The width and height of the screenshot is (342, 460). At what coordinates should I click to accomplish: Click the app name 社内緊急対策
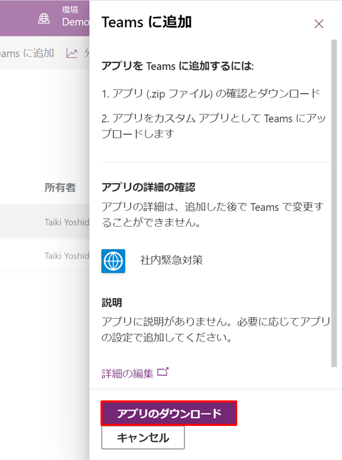pyautogui.click(x=171, y=260)
